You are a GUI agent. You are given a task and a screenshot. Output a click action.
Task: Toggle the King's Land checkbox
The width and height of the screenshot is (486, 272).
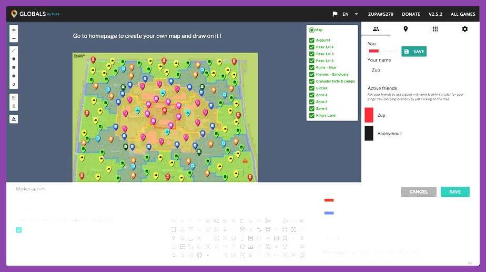pyautogui.click(x=312, y=115)
